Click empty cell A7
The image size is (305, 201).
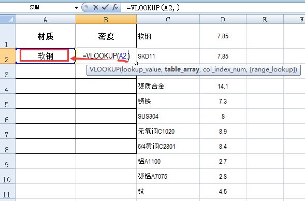(x=46, y=131)
